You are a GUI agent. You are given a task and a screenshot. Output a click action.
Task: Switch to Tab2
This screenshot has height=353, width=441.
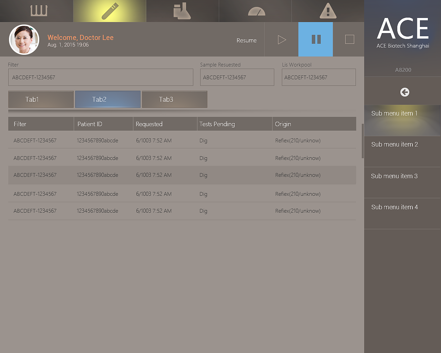tap(108, 99)
